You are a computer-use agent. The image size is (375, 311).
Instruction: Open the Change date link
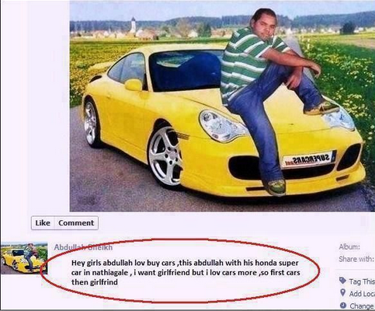tap(362, 306)
